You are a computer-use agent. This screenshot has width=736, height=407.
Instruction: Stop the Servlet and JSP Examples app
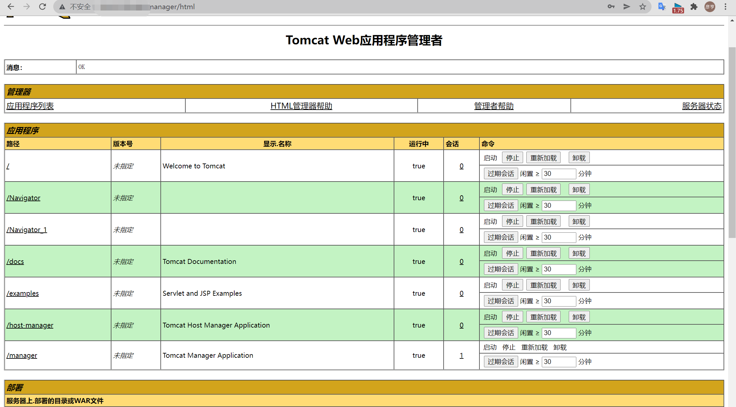click(x=512, y=285)
